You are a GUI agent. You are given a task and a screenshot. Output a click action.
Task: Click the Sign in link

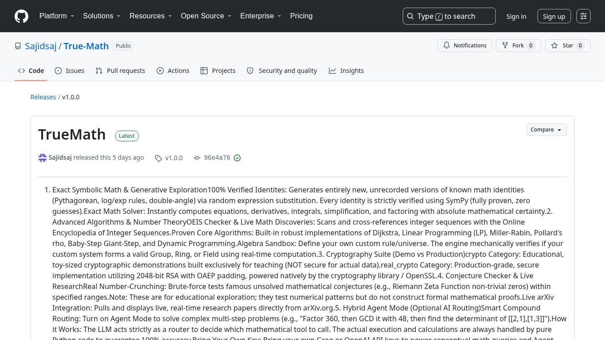point(516,16)
